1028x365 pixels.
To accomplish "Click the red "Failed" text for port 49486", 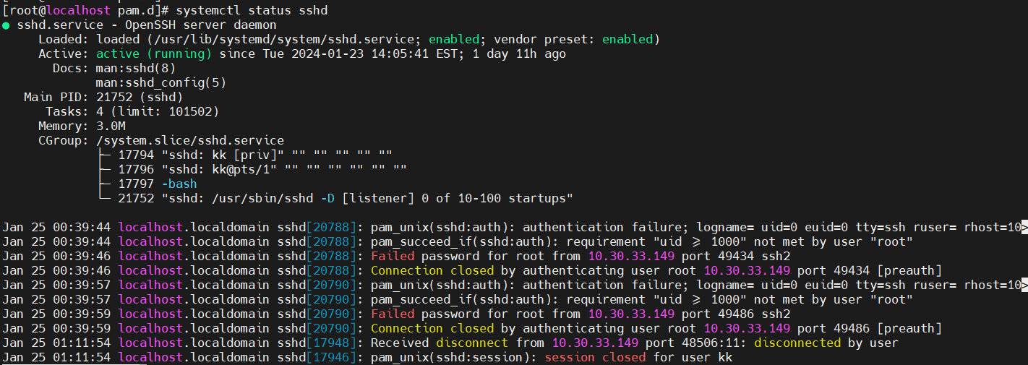I will point(393,314).
